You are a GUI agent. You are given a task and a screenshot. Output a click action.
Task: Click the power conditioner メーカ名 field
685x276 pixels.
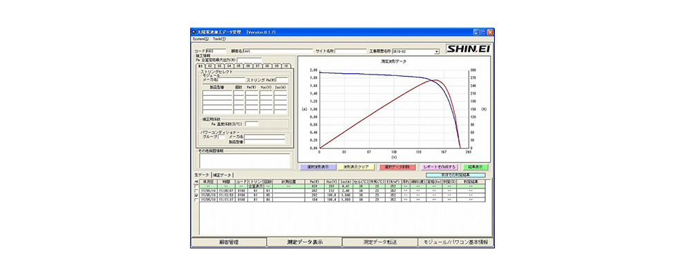tap(265, 137)
